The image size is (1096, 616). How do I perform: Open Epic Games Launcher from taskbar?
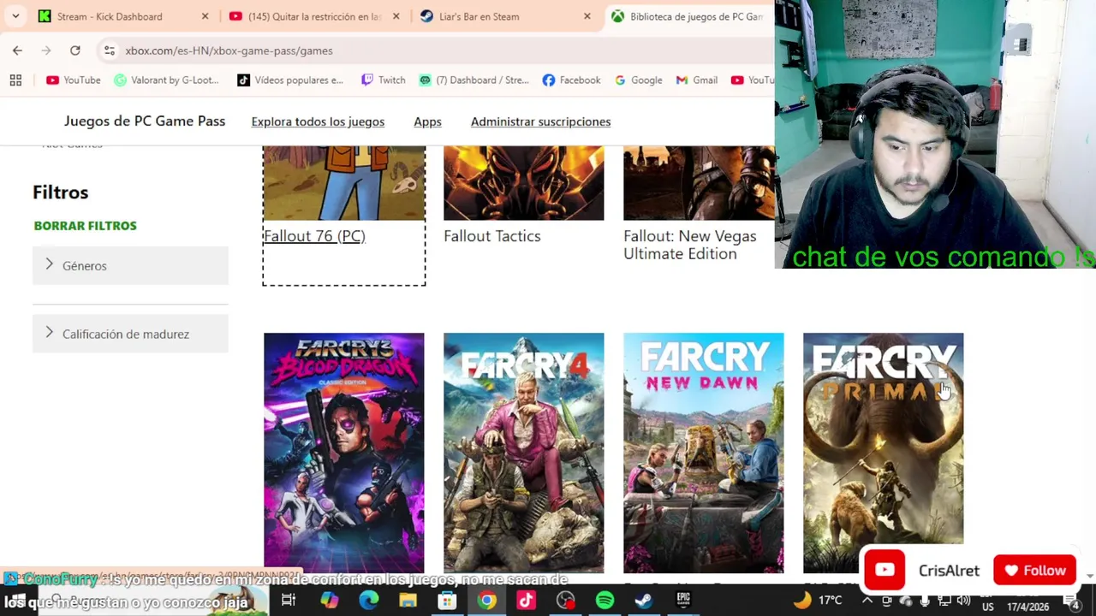click(683, 601)
